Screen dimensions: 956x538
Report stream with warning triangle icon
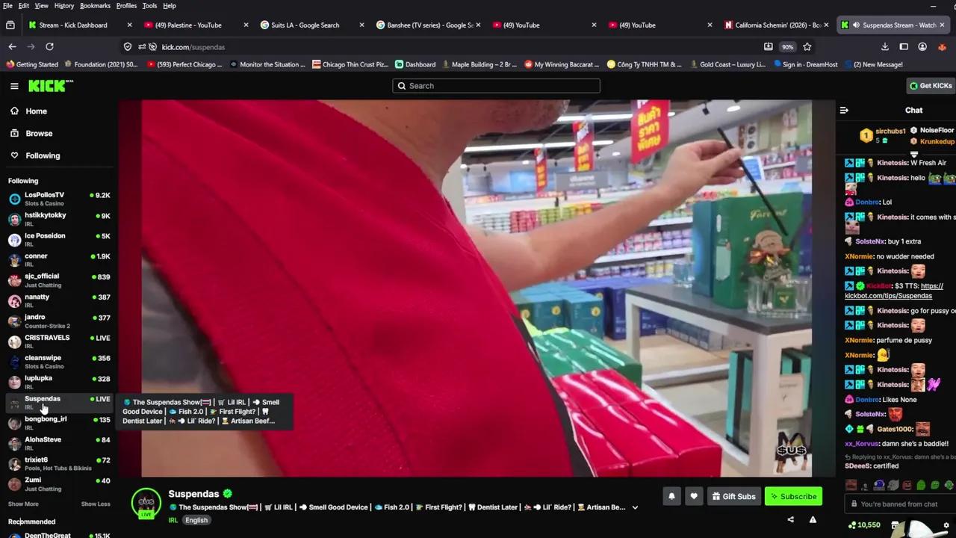(813, 520)
